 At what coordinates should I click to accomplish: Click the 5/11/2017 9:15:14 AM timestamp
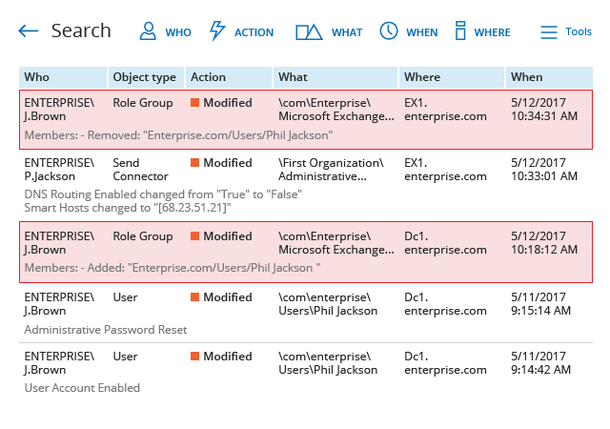(x=540, y=304)
